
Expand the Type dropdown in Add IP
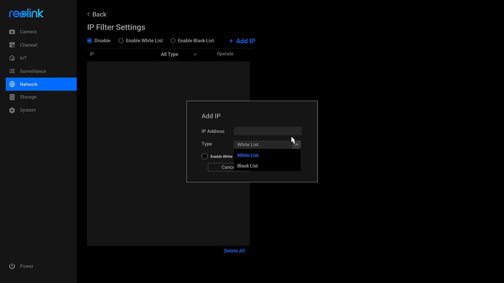pos(266,144)
